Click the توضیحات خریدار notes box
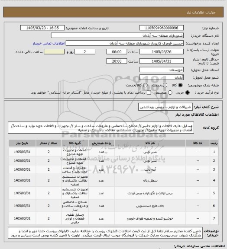Screen dimensions: 227x249 [105, 233]
